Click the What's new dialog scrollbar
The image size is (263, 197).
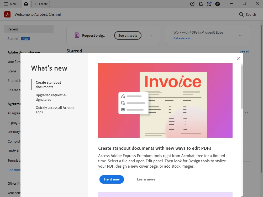point(242,87)
